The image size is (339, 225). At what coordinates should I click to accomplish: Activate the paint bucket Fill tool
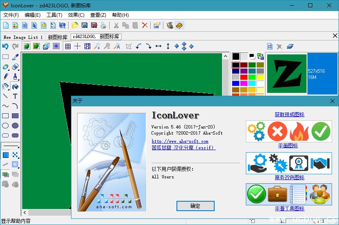(x=15, y=86)
